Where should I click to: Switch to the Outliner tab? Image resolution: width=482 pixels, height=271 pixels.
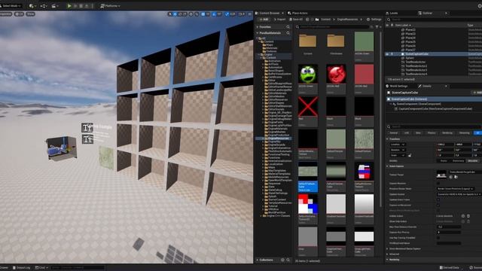(426, 13)
